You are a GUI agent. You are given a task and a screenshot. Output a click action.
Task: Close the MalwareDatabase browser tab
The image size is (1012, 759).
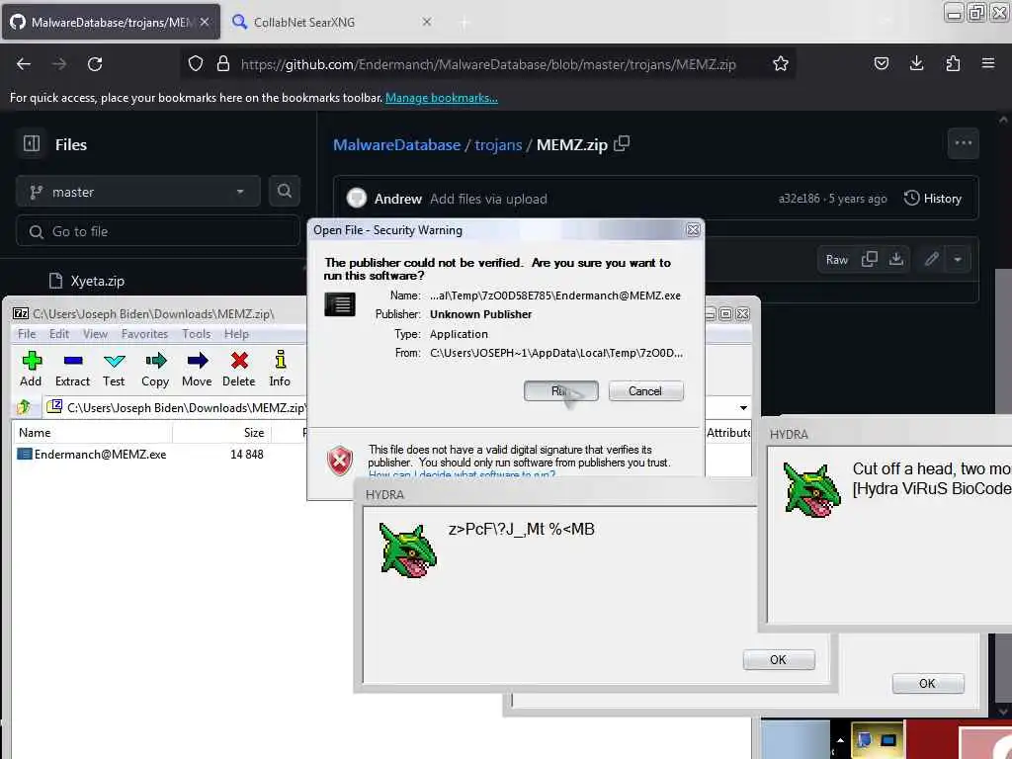(x=204, y=22)
